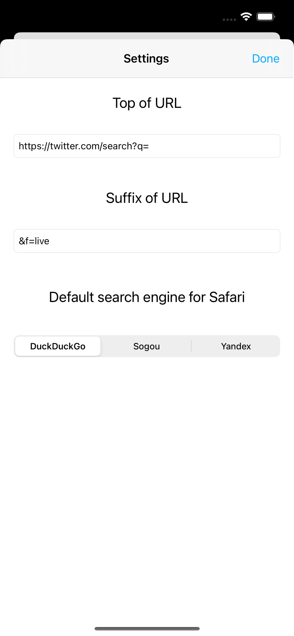Select Yandex search engine segment
The width and height of the screenshot is (294, 636).
(236, 346)
